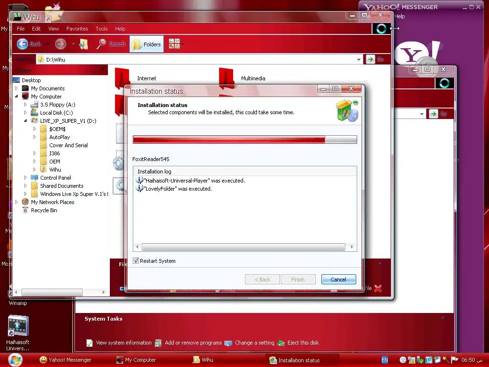
Task: Click Cancel in Installation status dialog
Action: (339, 279)
